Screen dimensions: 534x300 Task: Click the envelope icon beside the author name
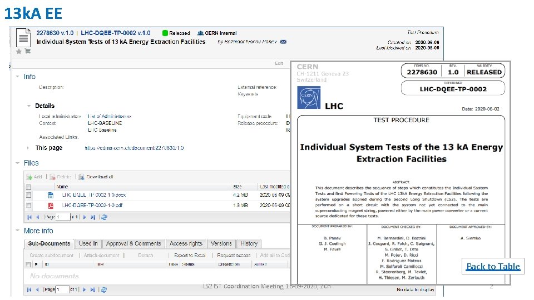click(283, 42)
